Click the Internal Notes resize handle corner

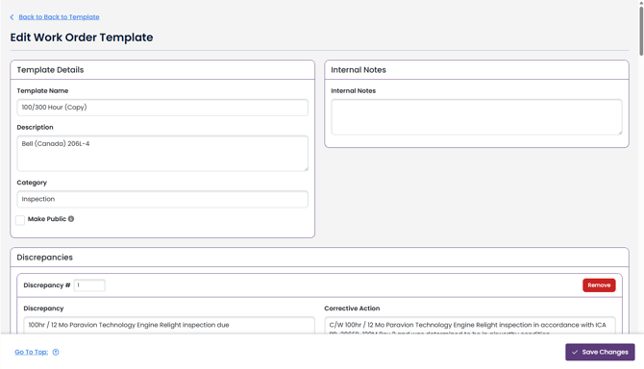coord(620,133)
